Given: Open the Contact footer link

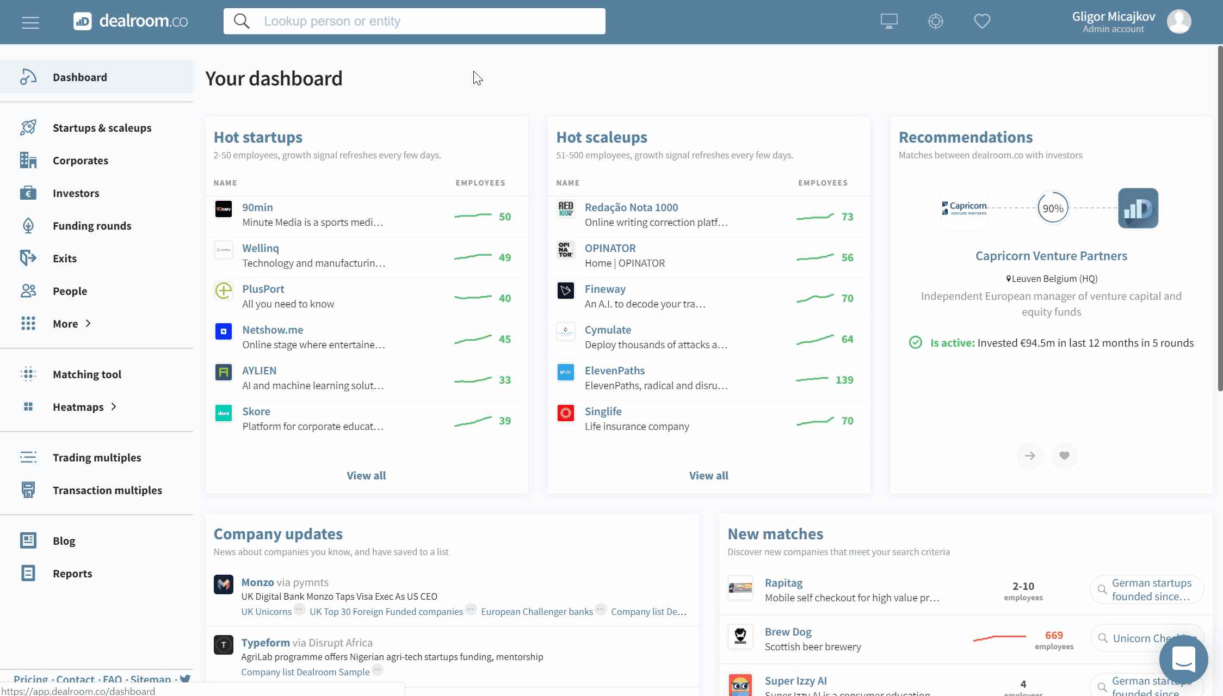Looking at the screenshot, I should click(75, 679).
